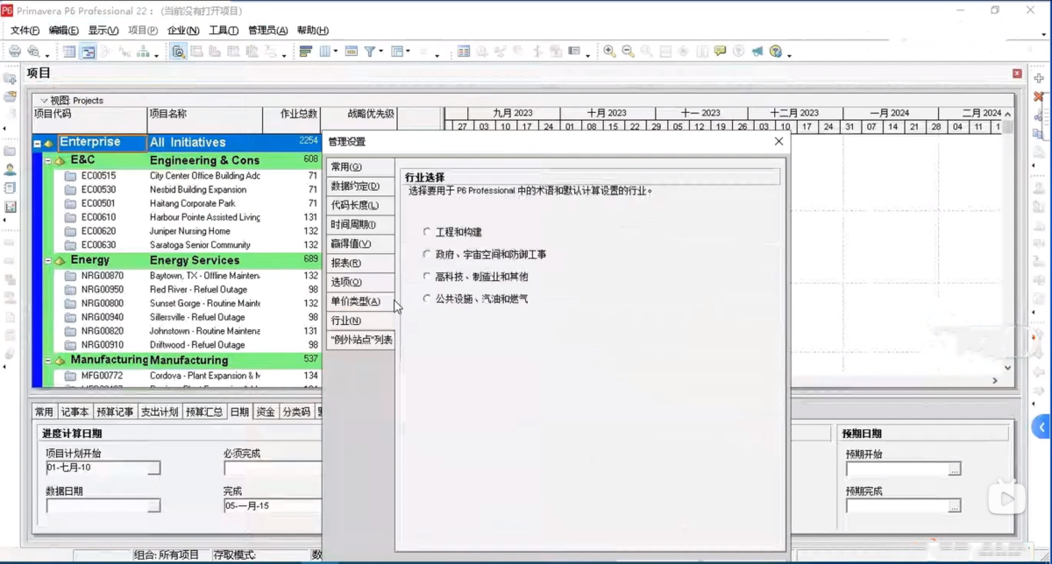Open the 文件(F) menu
This screenshot has width=1052, height=564.
click(x=25, y=30)
